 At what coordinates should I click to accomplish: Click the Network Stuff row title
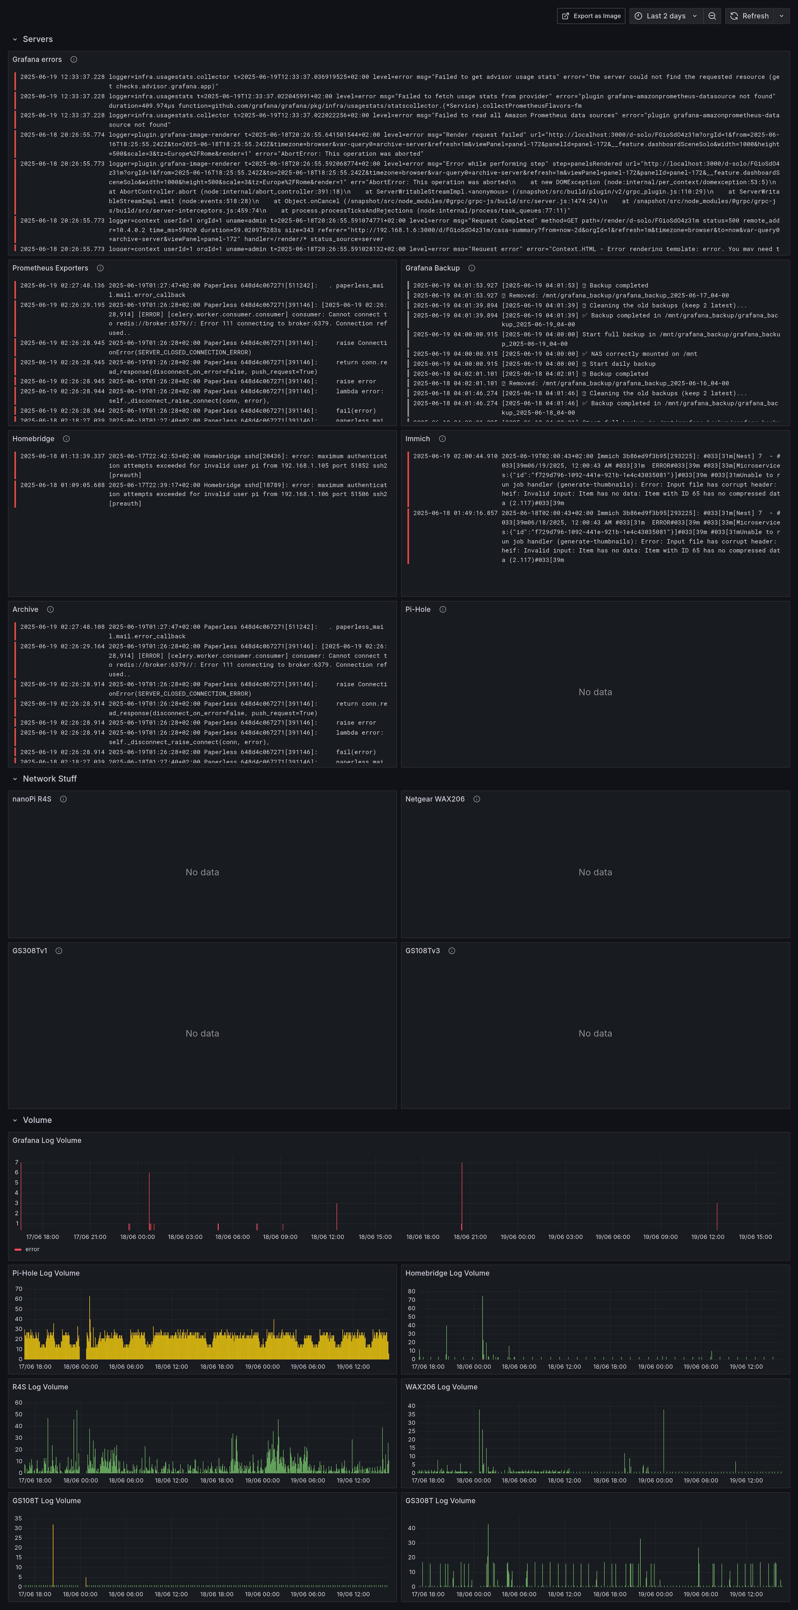tap(50, 779)
